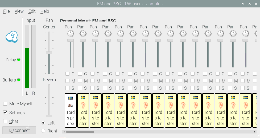Click the Reverb slider handle

click(x=49, y=116)
